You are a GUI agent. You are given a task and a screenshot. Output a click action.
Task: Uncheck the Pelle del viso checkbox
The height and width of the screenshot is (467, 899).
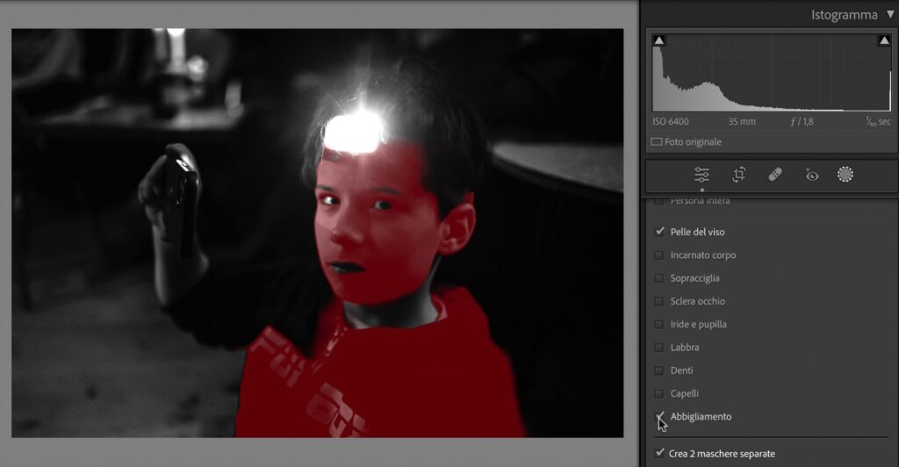pyautogui.click(x=659, y=232)
